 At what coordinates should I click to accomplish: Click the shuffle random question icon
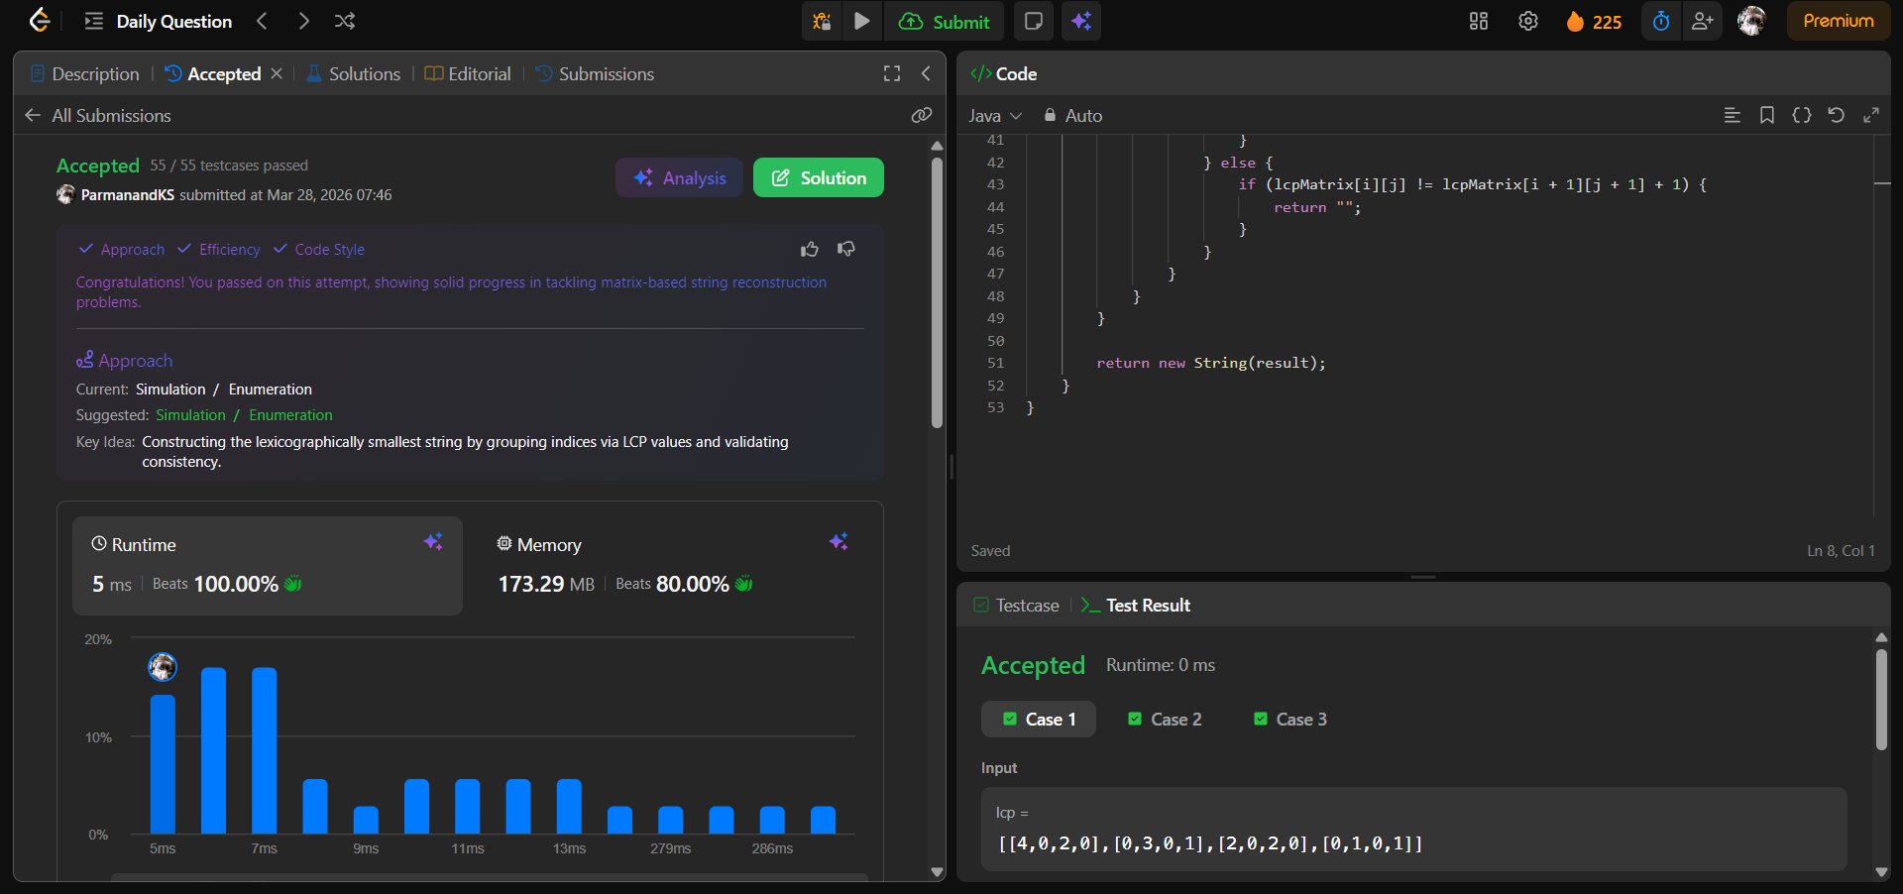[x=345, y=21]
